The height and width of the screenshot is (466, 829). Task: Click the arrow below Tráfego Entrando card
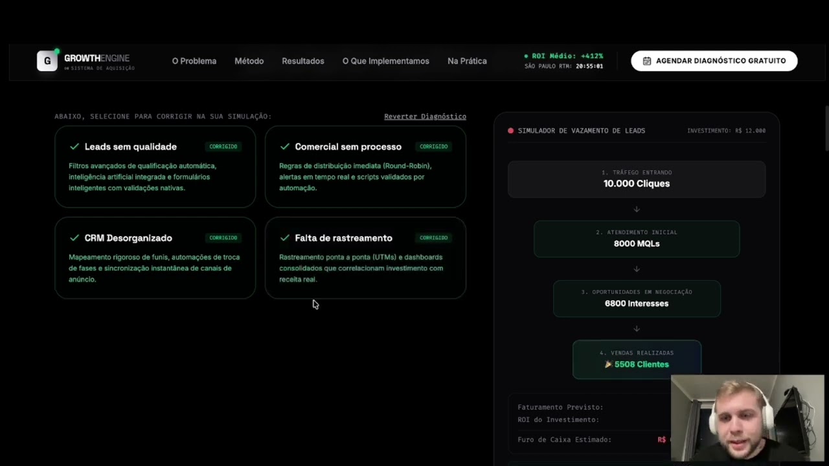point(637,209)
